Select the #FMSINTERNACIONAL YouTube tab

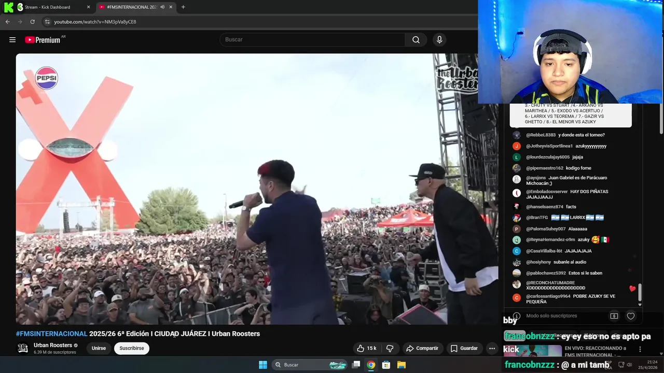(x=136, y=7)
